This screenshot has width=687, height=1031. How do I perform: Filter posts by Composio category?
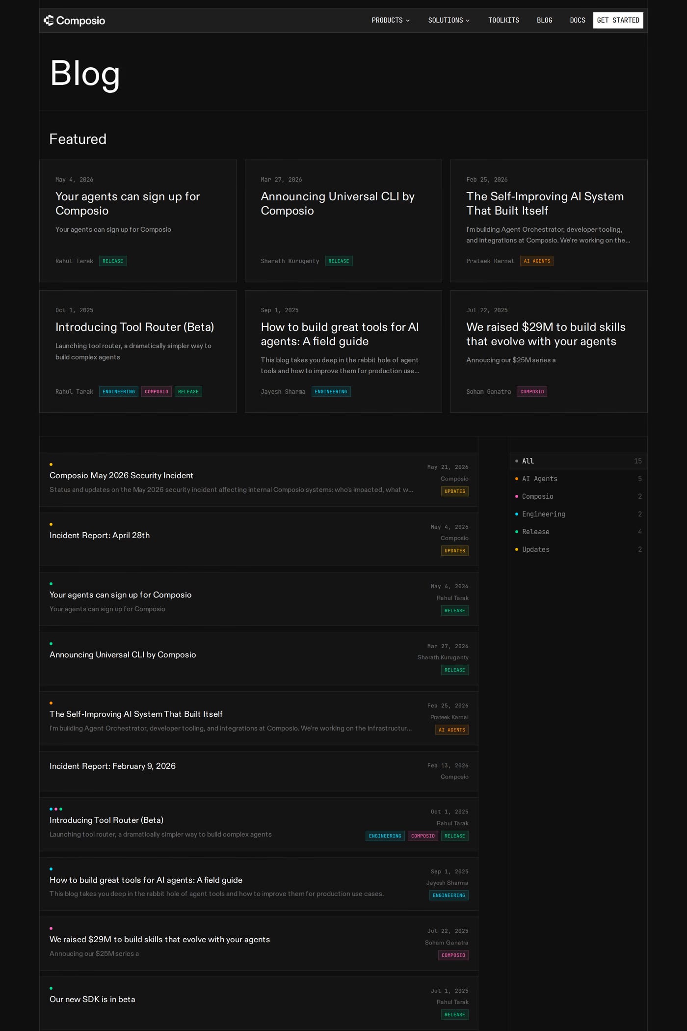coord(579,496)
